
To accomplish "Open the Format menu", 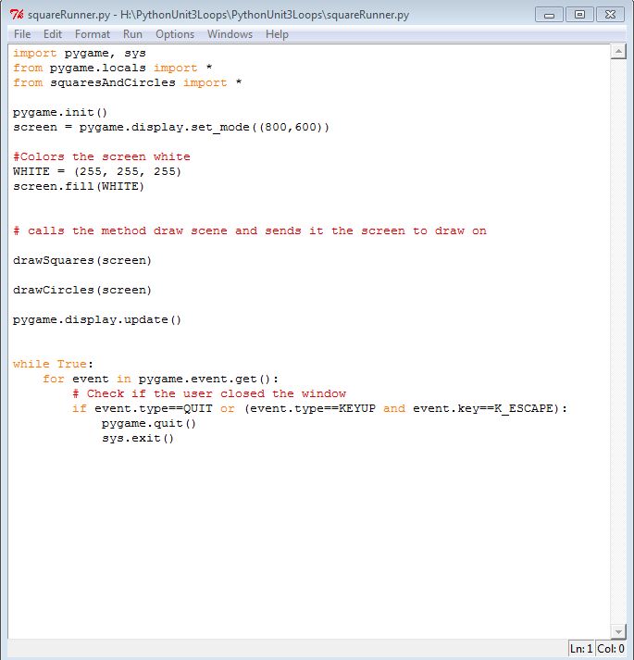I will tap(93, 34).
